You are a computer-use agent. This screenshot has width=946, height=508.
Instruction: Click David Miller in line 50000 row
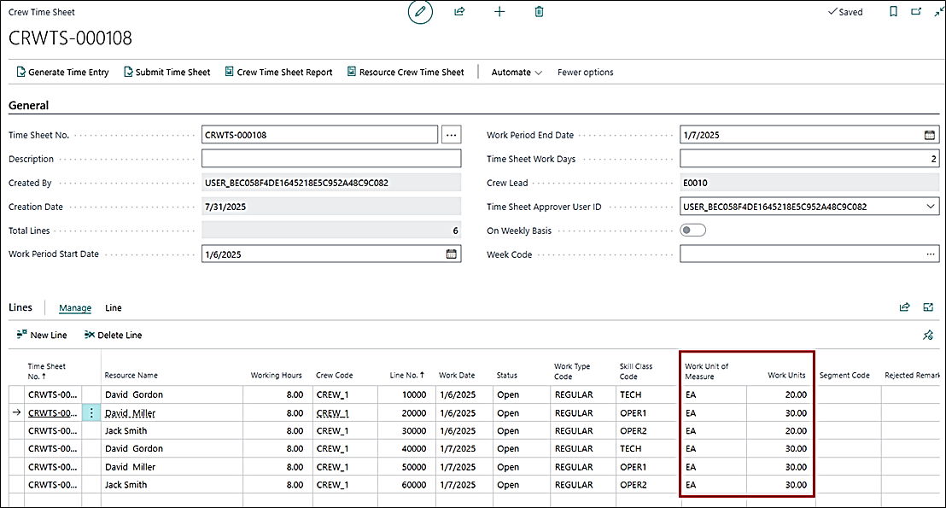coord(131,467)
